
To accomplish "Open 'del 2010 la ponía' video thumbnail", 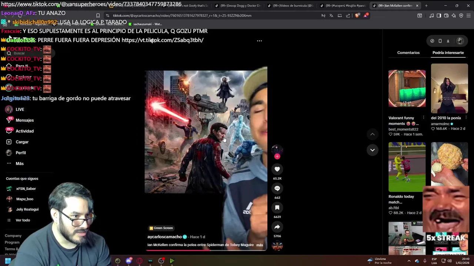I will point(449,88).
